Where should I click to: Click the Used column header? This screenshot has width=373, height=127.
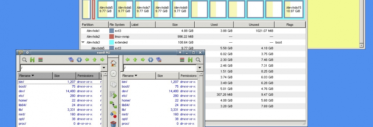[x=214, y=25]
